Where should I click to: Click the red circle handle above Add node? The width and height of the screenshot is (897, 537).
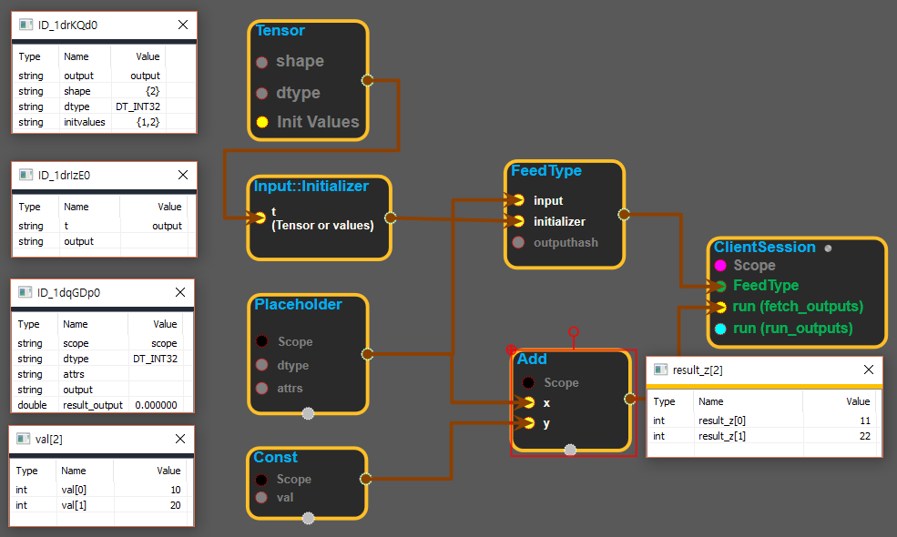[x=573, y=331]
